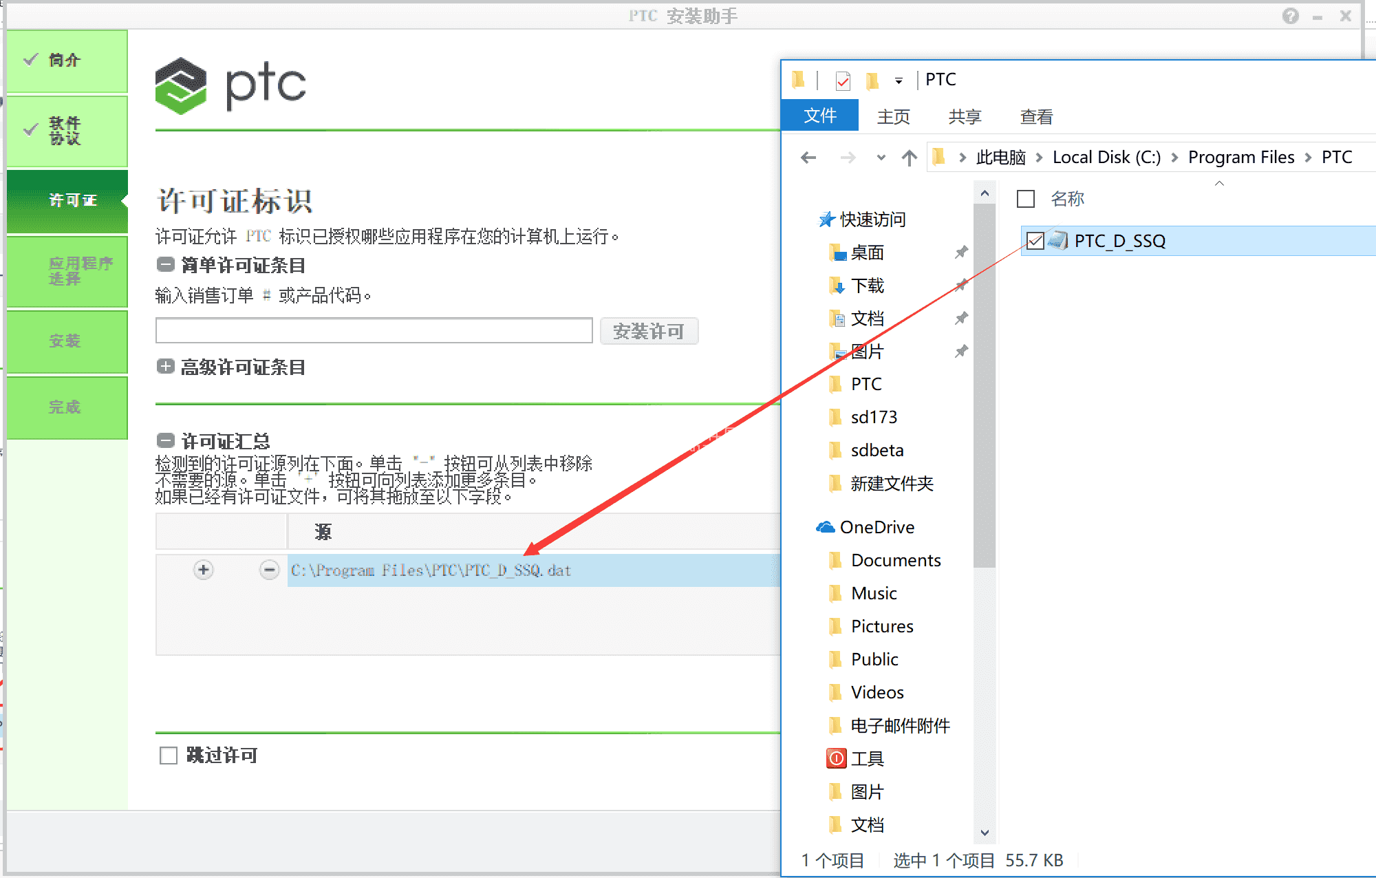
Task: Click the up one level arrow in Explorer
Action: pyautogui.click(x=909, y=157)
